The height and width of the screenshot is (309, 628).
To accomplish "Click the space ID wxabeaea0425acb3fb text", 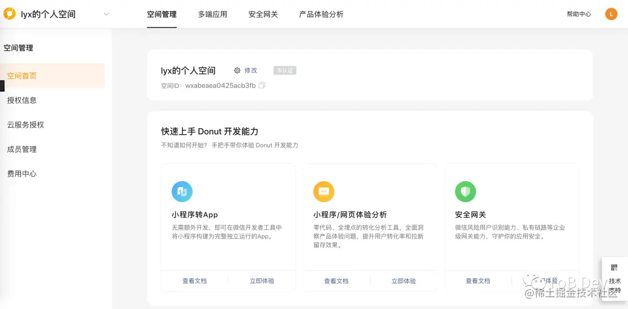I will [220, 85].
